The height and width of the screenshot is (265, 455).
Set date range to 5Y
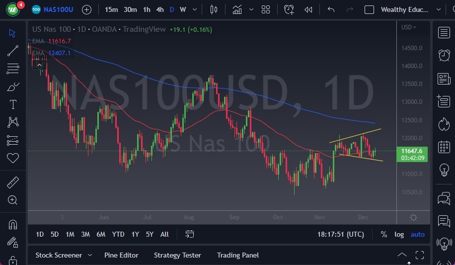pyautogui.click(x=150, y=234)
